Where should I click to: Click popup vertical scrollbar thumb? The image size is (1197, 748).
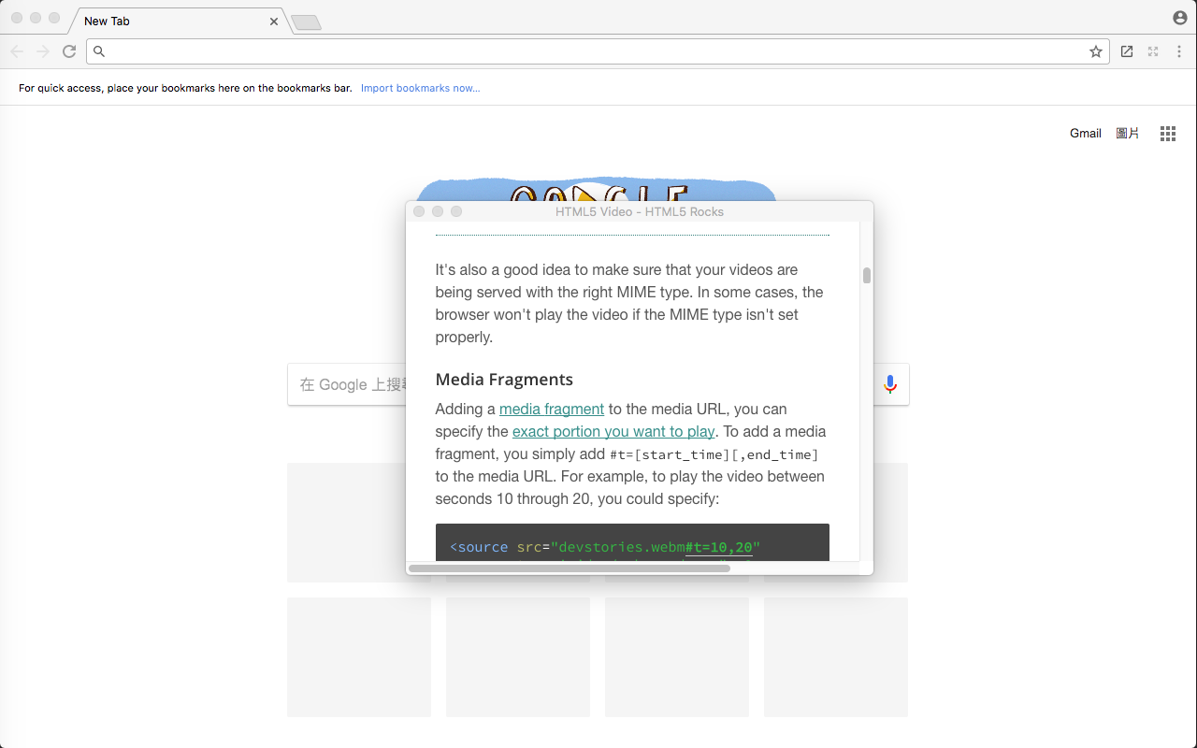pos(867,275)
